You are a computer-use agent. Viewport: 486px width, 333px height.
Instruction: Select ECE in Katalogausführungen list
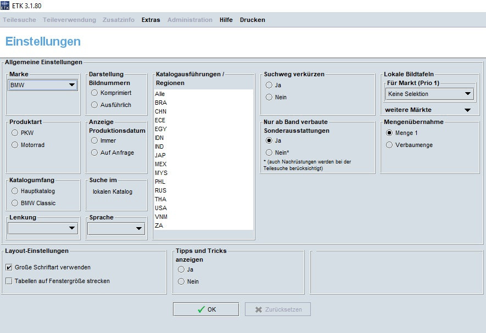(160, 120)
